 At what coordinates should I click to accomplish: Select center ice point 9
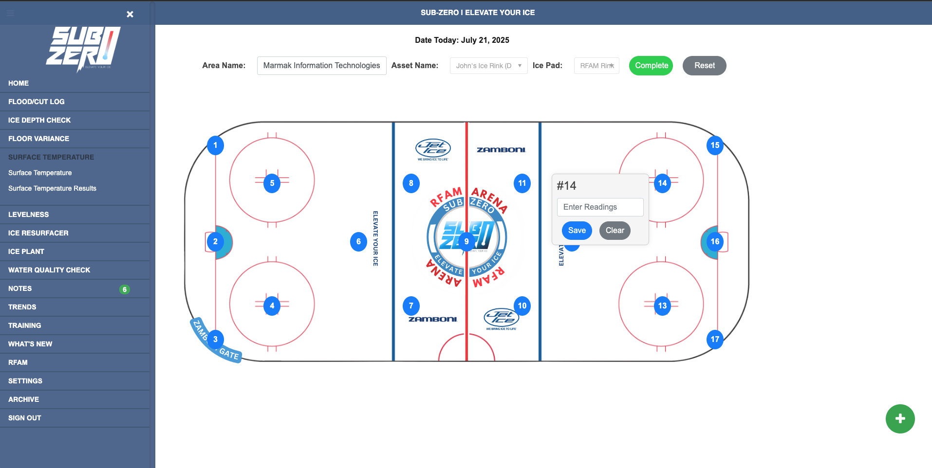[x=466, y=241]
